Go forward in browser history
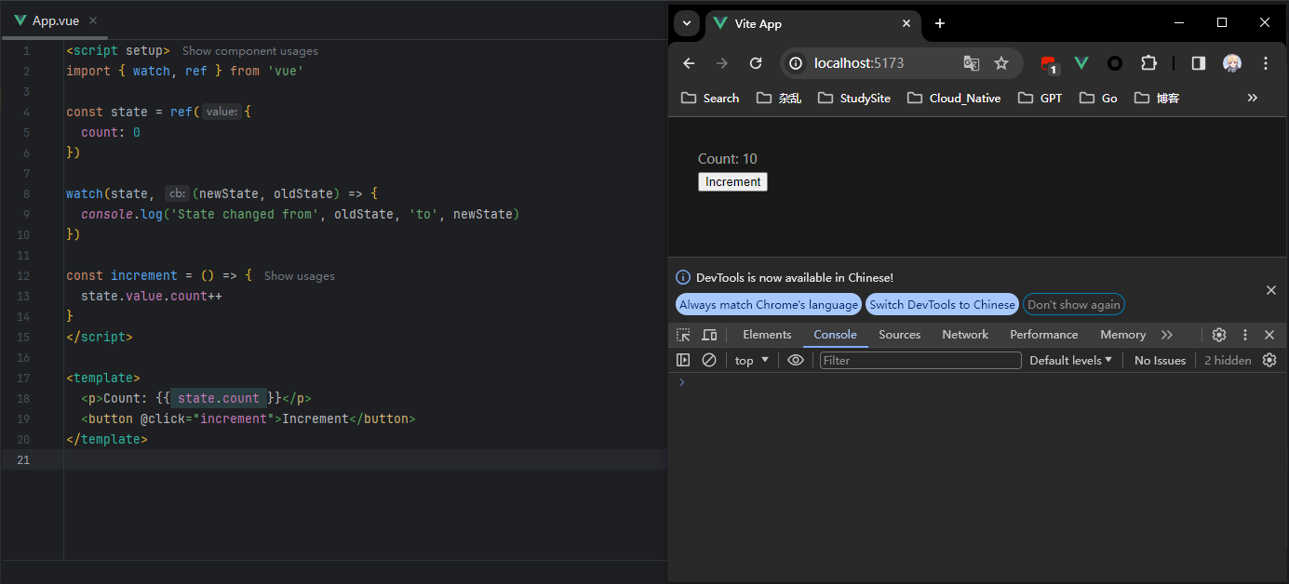The width and height of the screenshot is (1289, 584). pos(722,63)
